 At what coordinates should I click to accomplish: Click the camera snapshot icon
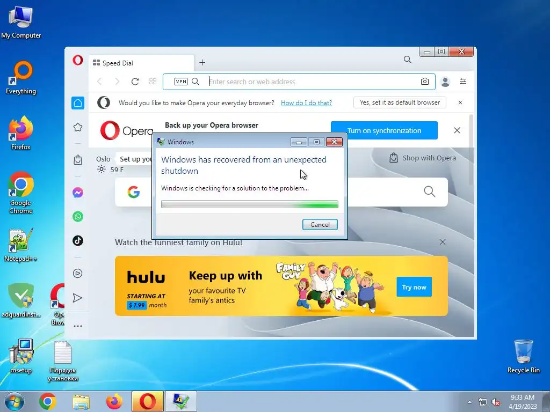[424, 82]
